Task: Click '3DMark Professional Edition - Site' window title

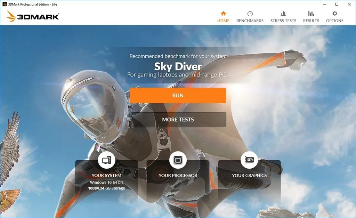Action: [x=32, y=4]
